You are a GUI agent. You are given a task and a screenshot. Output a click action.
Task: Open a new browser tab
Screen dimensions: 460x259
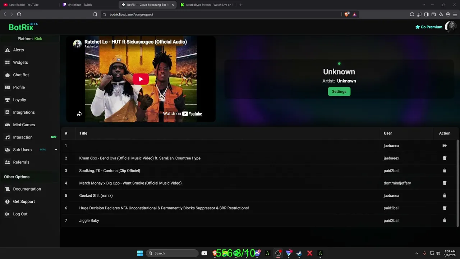pos(240,5)
